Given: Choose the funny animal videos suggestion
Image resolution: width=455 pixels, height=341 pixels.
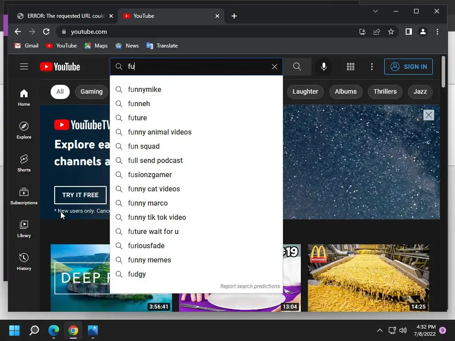Looking at the screenshot, I should pos(196,132).
